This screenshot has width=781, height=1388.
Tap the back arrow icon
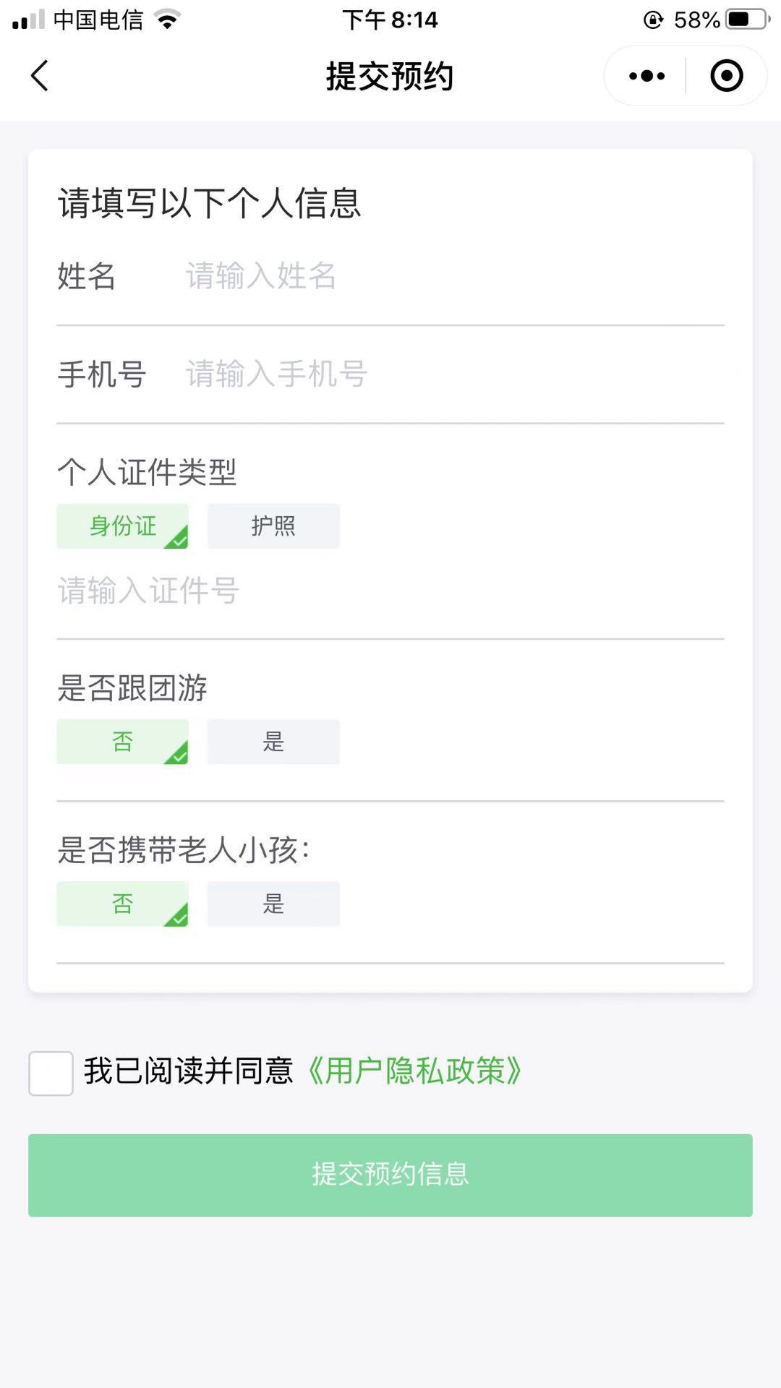tap(40, 76)
